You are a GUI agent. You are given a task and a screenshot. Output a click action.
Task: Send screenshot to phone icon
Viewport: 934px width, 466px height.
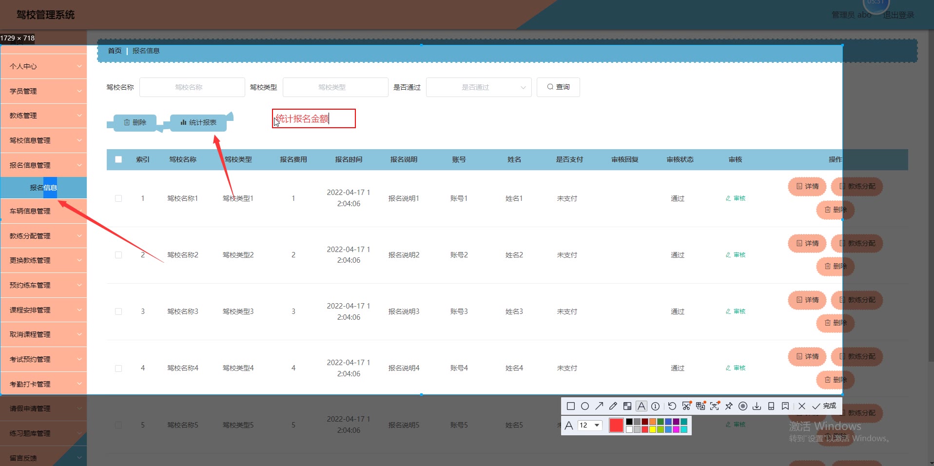click(771, 406)
